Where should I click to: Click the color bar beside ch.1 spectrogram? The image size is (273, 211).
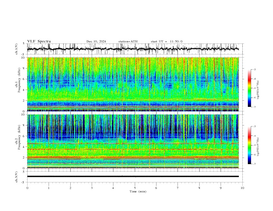(249, 88)
